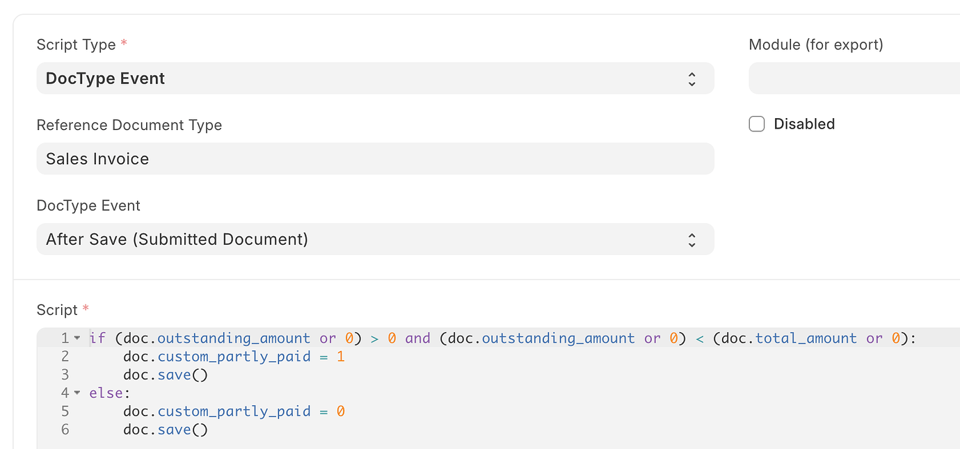The image size is (960, 449).
Task: Click the Sales Invoice value text
Action: pyautogui.click(x=97, y=158)
